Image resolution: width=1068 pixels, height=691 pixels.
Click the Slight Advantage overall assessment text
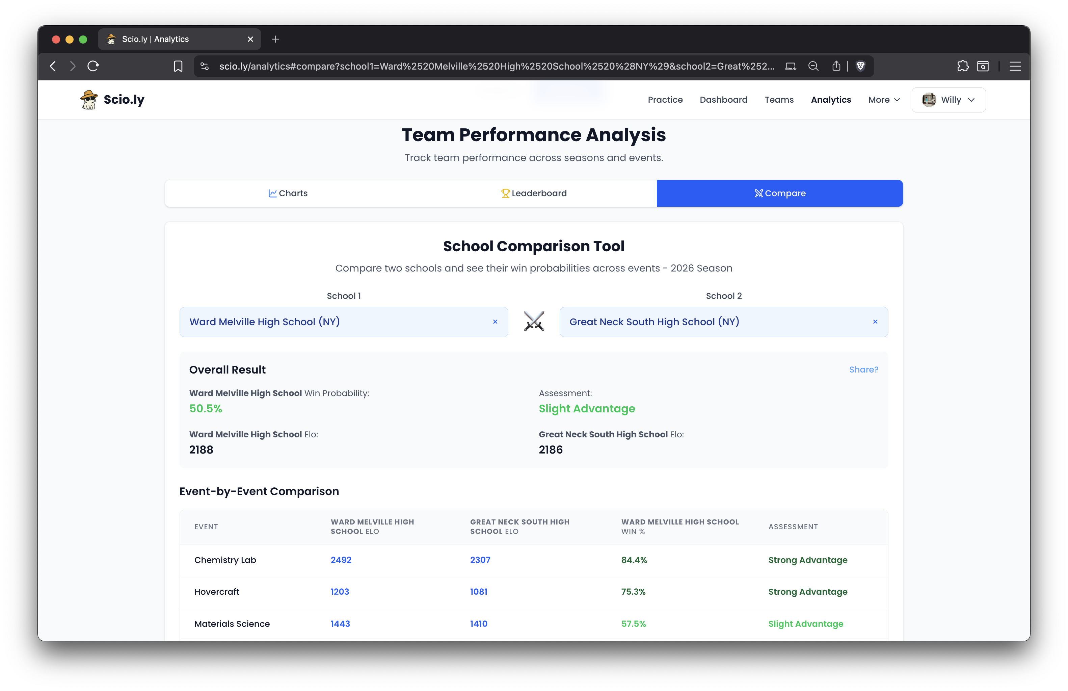tap(586, 409)
